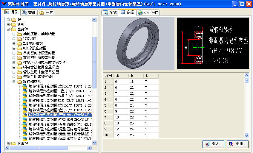Image resolution: width=253 pixels, height=153 pixels.
Task: Open the 企业推广 tab
Action: click(x=148, y=13)
